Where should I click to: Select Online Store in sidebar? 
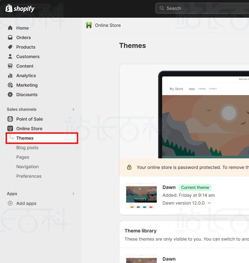pyautogui.click(x=29, y=129)
